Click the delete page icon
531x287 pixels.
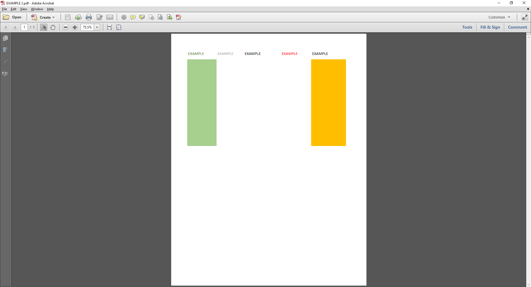pyautogui.click(x=151, y=17)
